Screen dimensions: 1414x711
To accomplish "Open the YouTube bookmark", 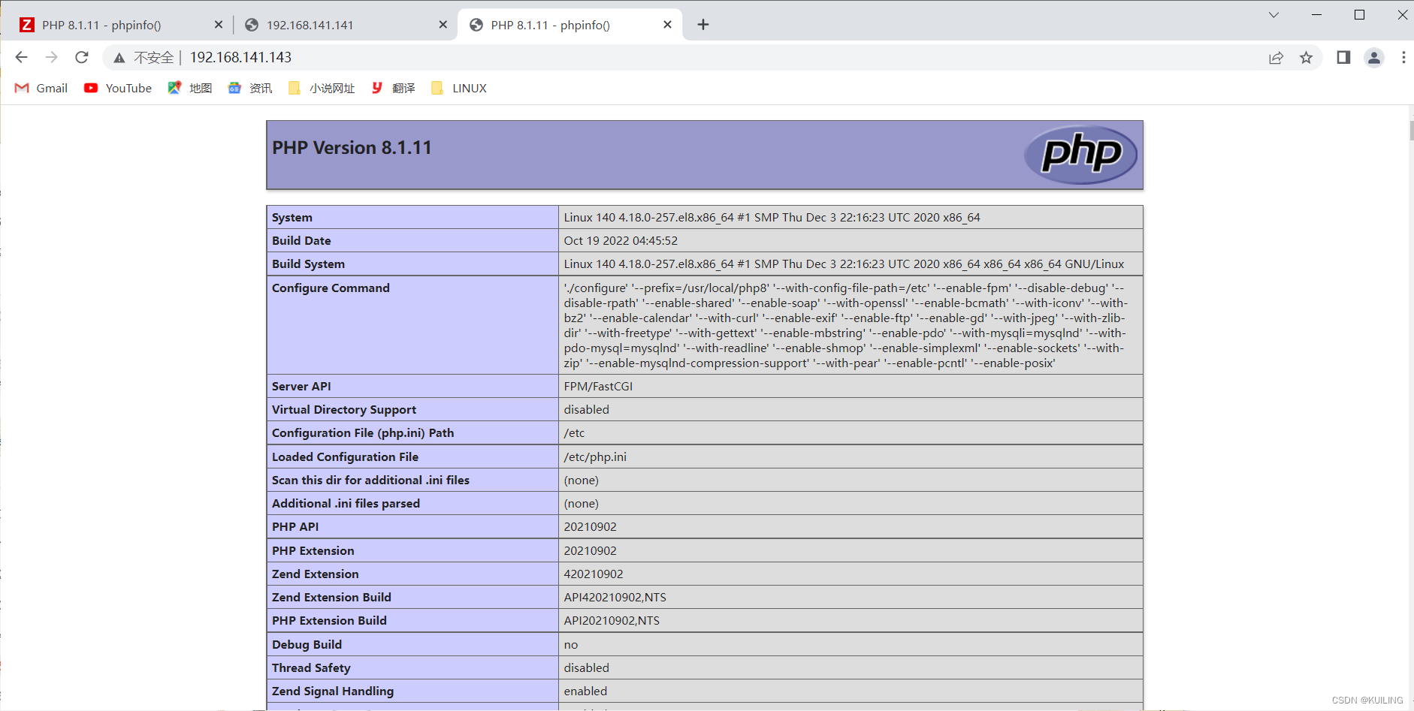I will (x=118, y=88).
